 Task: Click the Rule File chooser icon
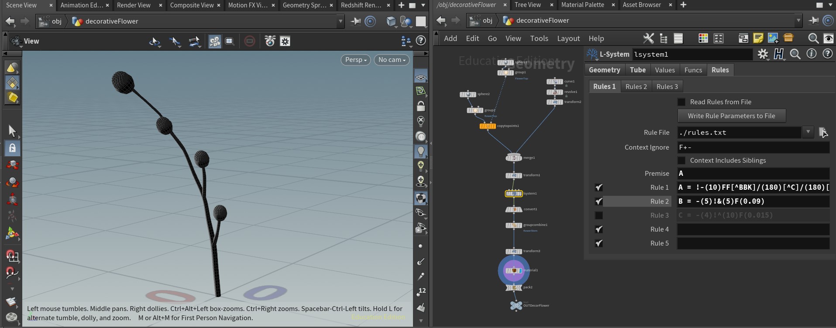pos(823,132)
